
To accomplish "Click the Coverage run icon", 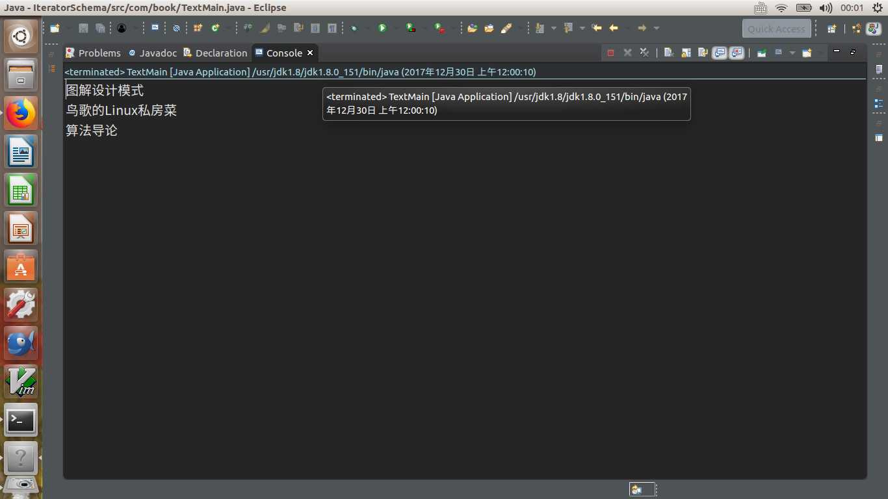I will click(411, 28).
